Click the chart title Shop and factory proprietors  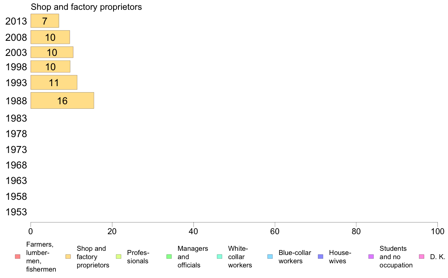point(86,7)
